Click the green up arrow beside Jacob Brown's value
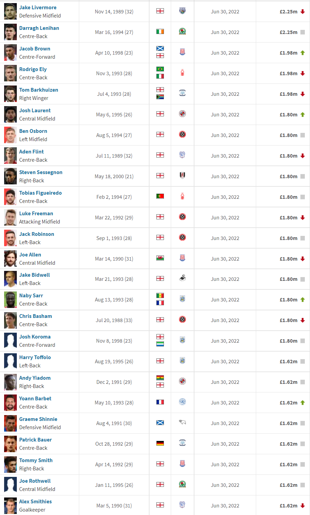Screen dimensions: 310x515 302,53
